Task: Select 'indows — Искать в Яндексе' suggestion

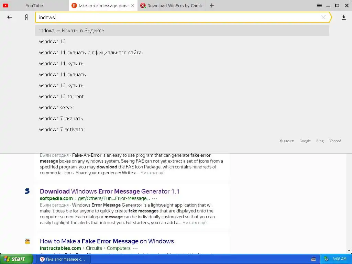Action: pyautogui.click(x=182, y=31)
